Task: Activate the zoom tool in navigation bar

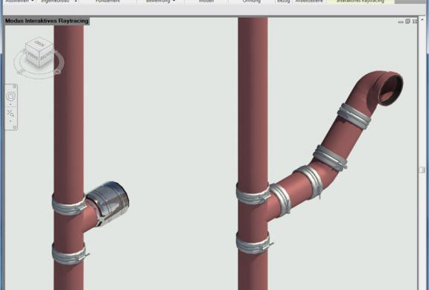Action: click(10, 113)
